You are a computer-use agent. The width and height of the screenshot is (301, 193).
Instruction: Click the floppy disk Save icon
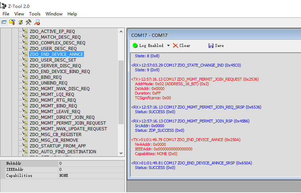click(x=211, y=45)
